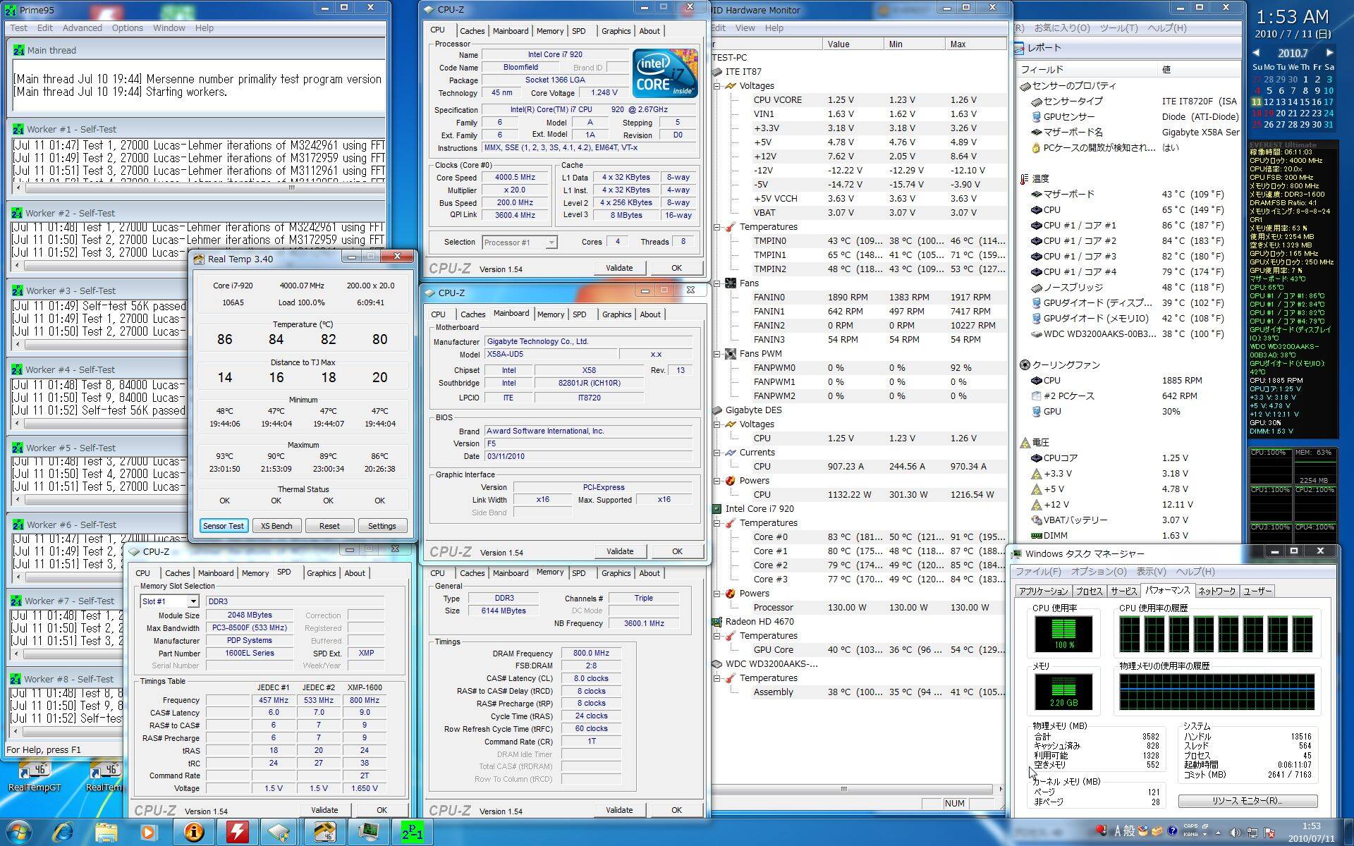
Task: Collapse the Fans PWM node in HWMonitor
Action: tap(717, 354)
